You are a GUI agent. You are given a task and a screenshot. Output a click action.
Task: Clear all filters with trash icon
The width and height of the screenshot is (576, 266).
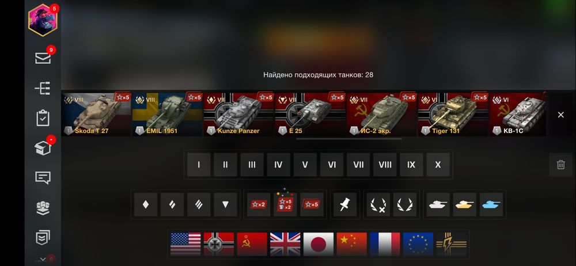tap(560, 165)
